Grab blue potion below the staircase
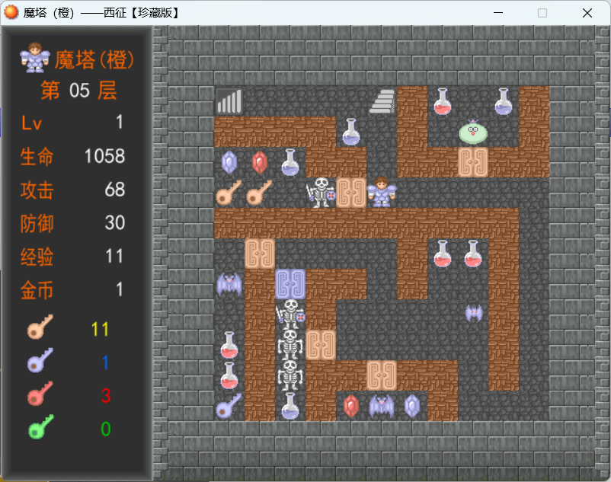Screen dimensions: 611x482 (351, 132)
